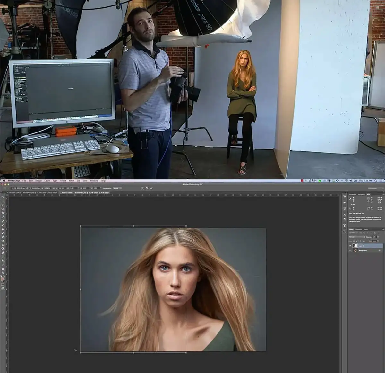Commit the transform with the checkmark
The image size is (385, 373).
[151, 188]
